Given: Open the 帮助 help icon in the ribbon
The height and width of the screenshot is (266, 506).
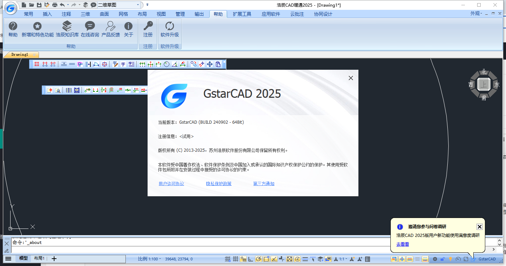Looking at the screenshot, I should (x=13, y=29).
